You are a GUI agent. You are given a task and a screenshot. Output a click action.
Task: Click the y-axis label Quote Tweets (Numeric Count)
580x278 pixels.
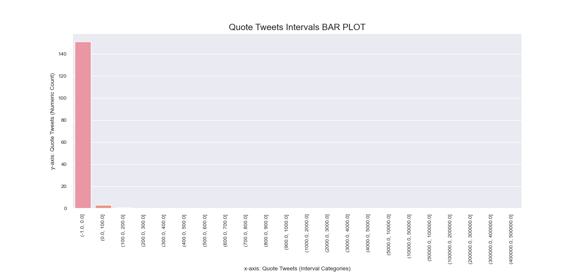coord(53,121)
